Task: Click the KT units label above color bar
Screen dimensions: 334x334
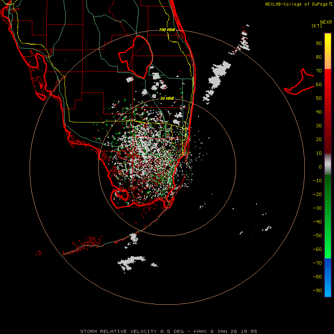Action: point(317,26)
